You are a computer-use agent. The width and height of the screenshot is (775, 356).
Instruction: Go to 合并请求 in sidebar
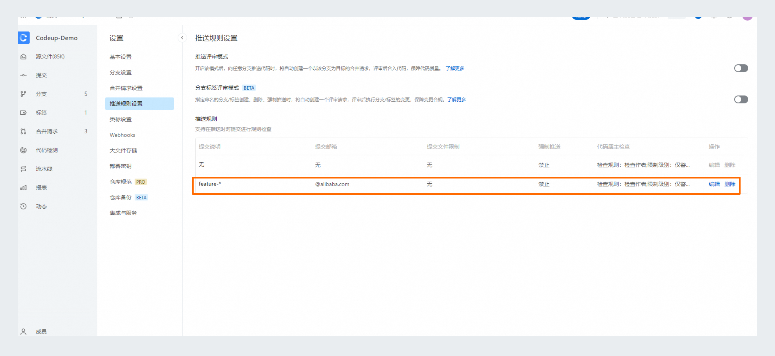47,131
